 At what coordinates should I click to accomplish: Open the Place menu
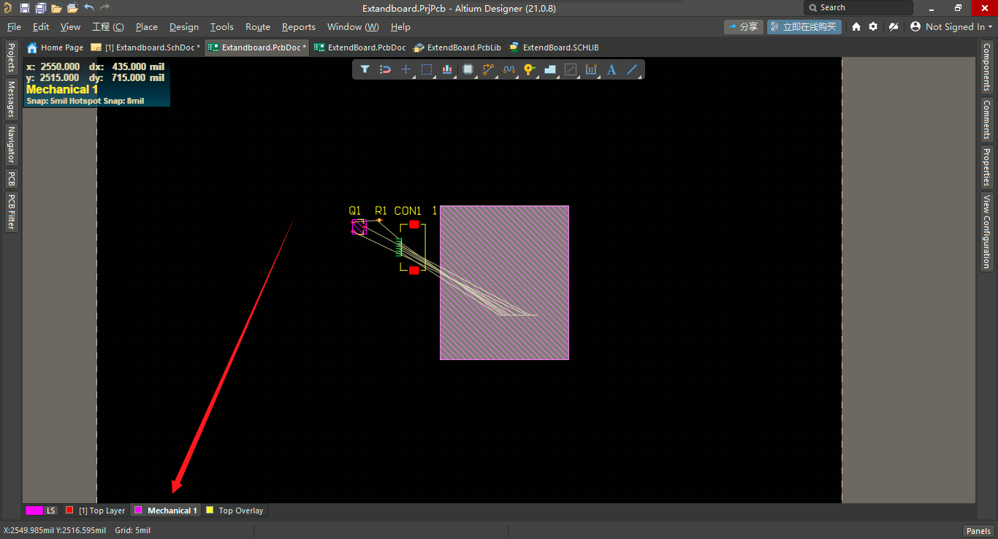147,27
